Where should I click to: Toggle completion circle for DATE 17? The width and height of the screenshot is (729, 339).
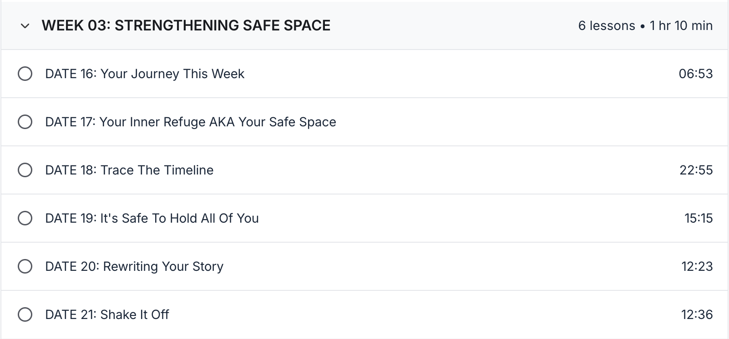tap(25, 122)
